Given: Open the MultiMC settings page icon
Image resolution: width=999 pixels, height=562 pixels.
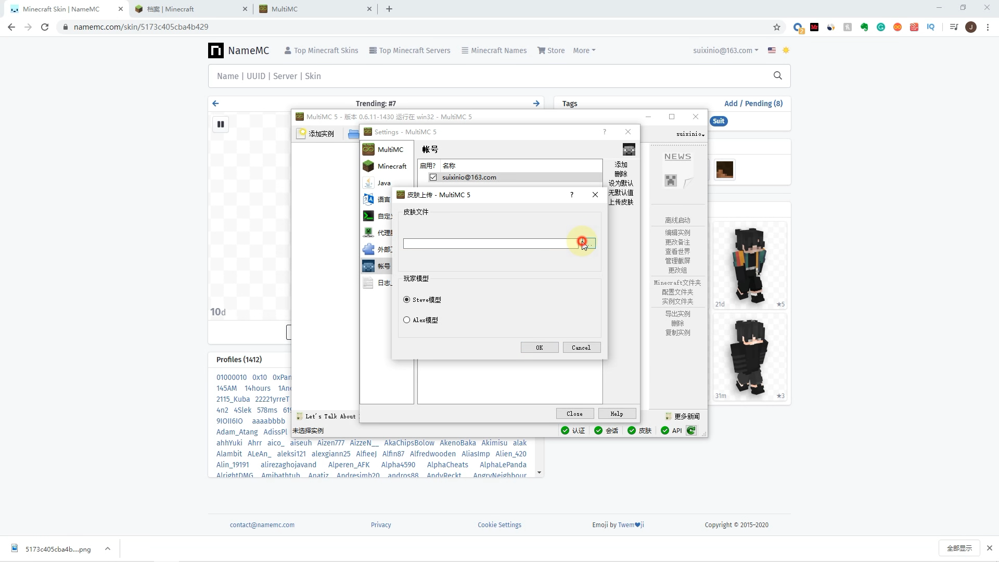Looking at the screenshot, I should 368,150.
